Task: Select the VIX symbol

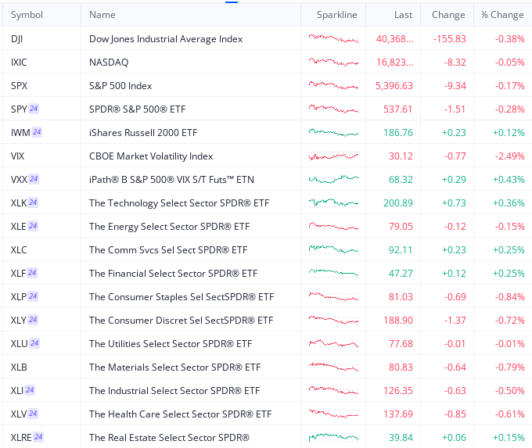Action: pos(17,156)
